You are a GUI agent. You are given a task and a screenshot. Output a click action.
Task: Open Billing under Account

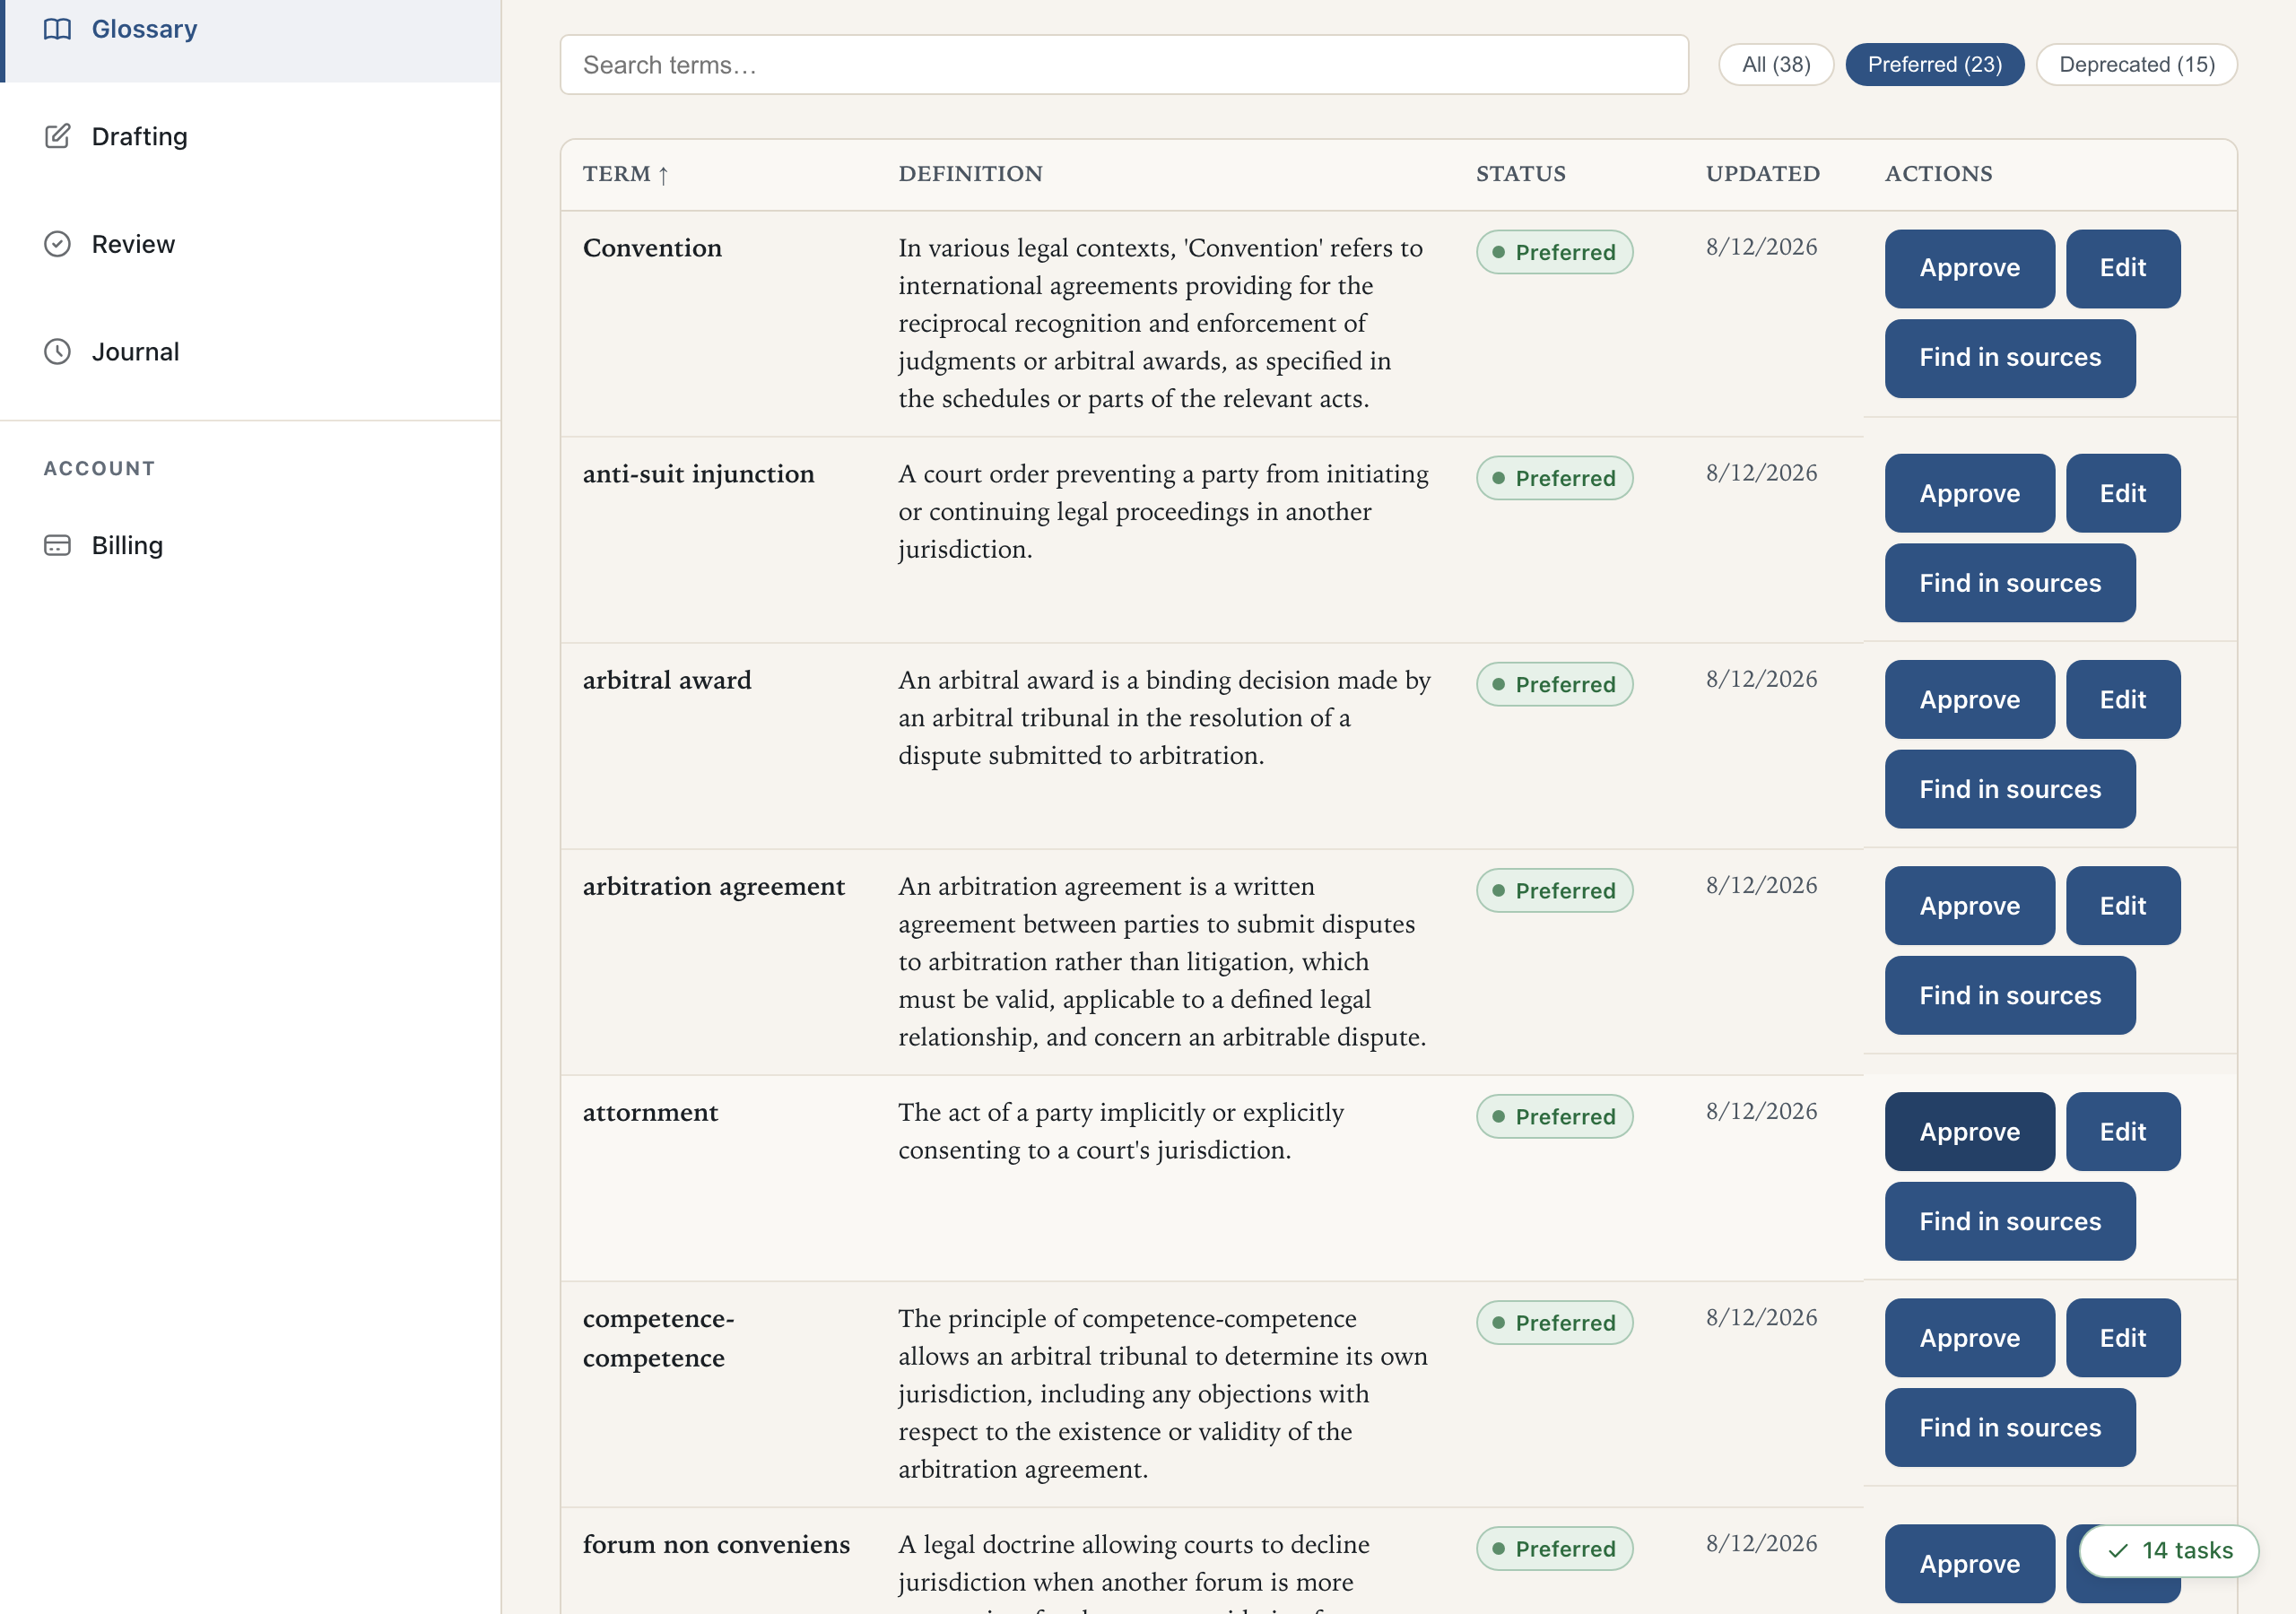pos(250,545)
